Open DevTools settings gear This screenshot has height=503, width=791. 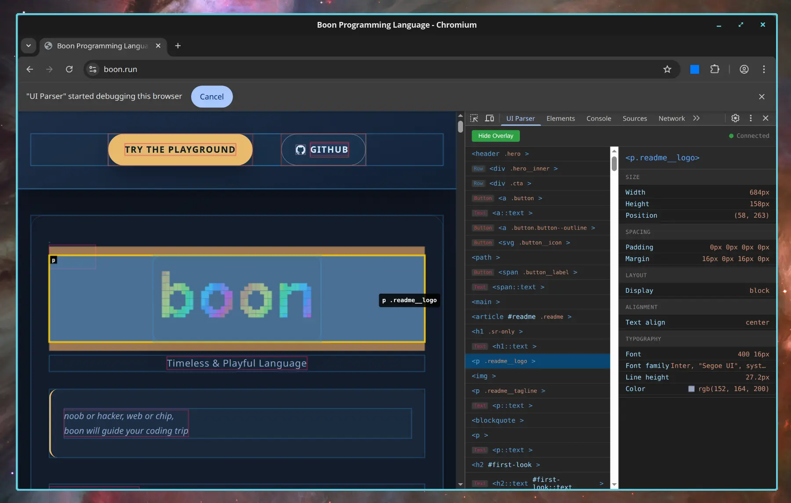click(735, 118)
